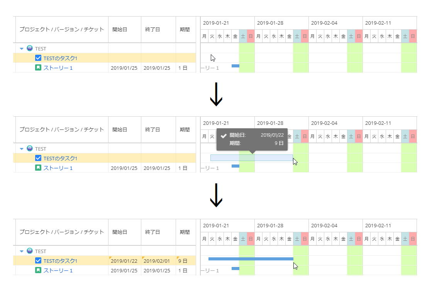
Task: Click the blue task checkmark icon in bottom chart
Action: (38, 261)
